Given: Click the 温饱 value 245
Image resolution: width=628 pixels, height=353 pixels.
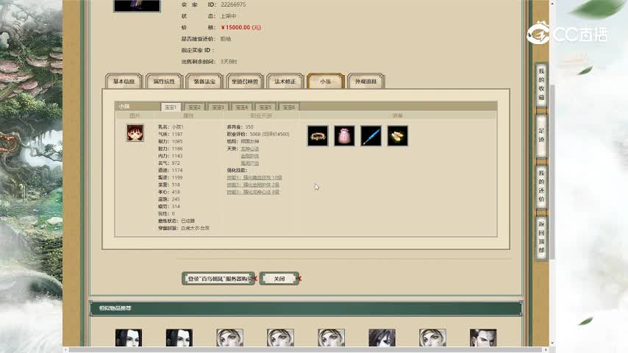Looking at the screenshot, I should pyautogui.click(x=176, y=199).
